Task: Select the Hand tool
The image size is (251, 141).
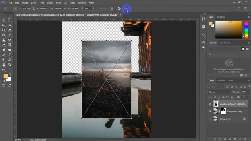Action: 4,65
